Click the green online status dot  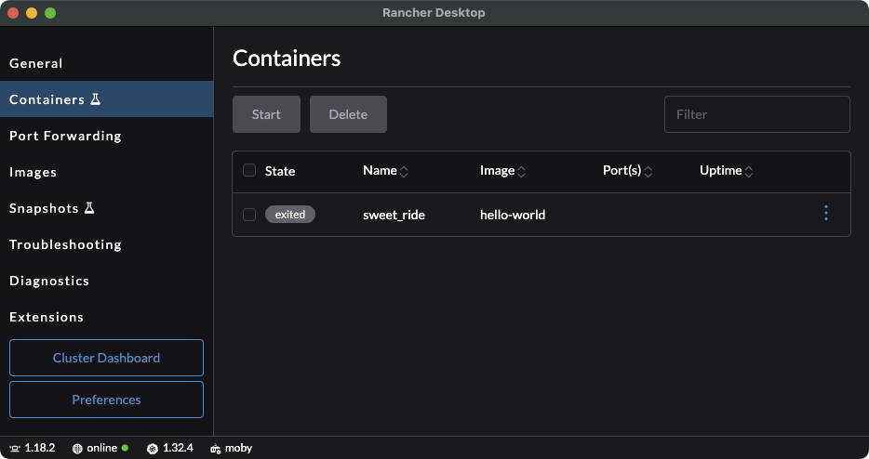(x=126, y=448)
